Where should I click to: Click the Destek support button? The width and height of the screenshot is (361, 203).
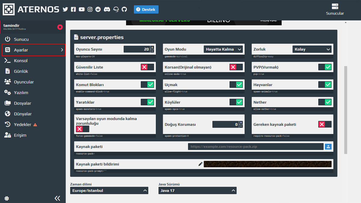[x=146, y=10]
